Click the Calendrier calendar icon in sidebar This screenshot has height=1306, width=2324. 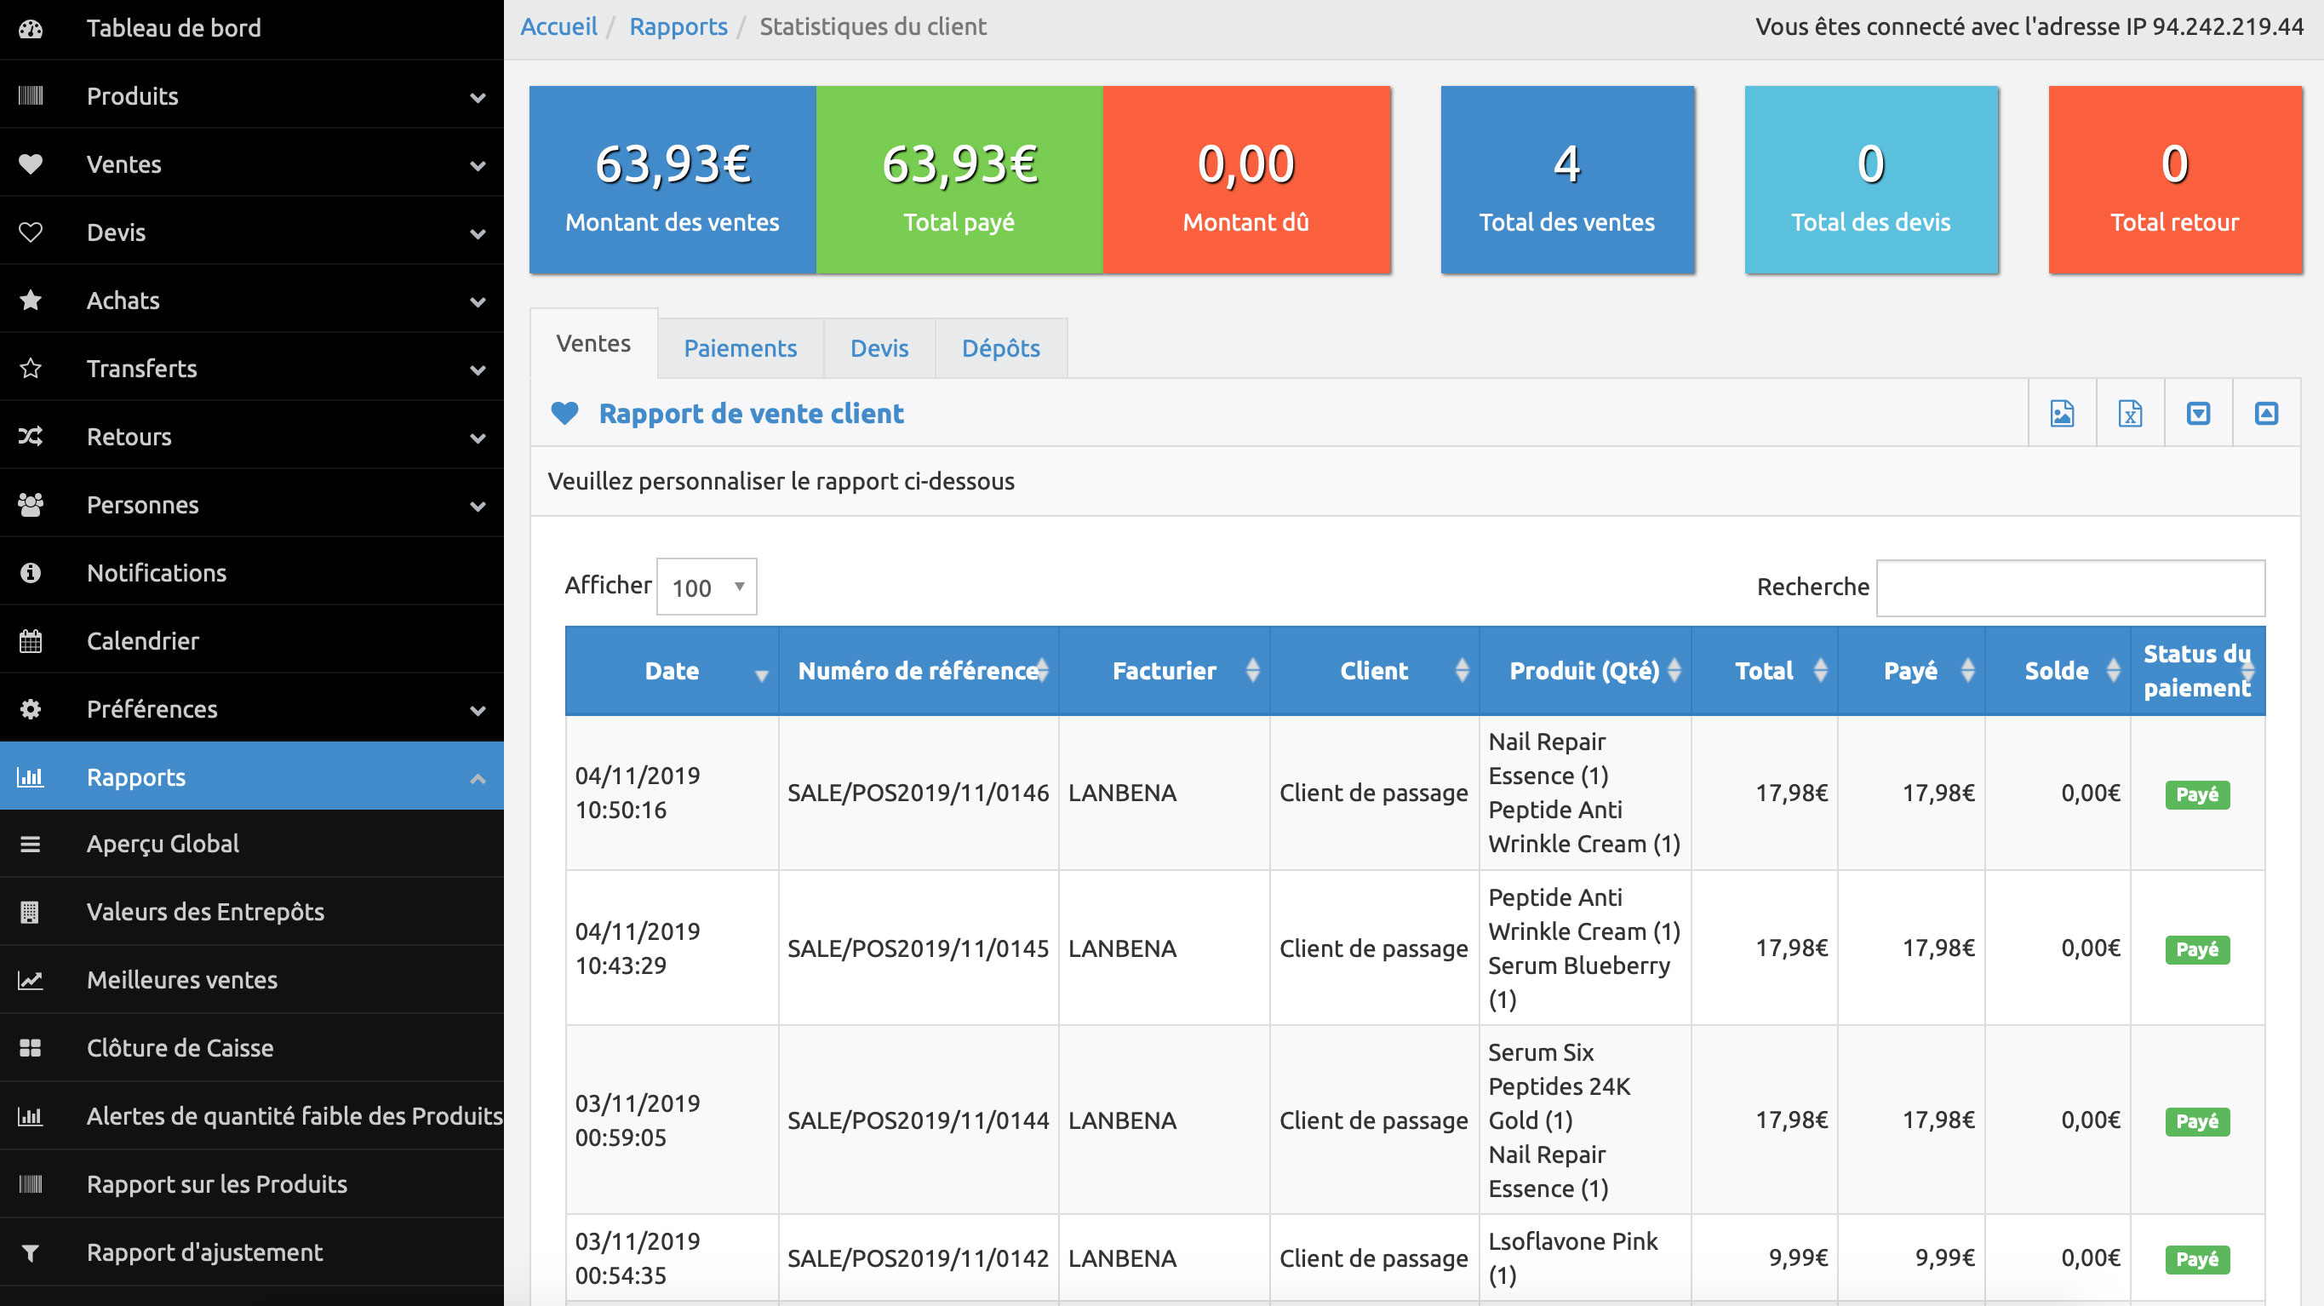coord(31,641)
